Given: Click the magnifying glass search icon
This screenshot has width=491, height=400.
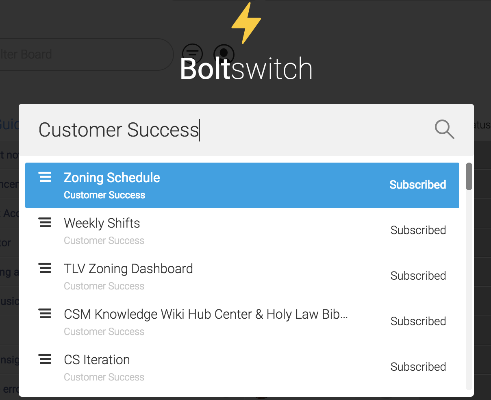Looking at the screenshot, I should (444, 129).
